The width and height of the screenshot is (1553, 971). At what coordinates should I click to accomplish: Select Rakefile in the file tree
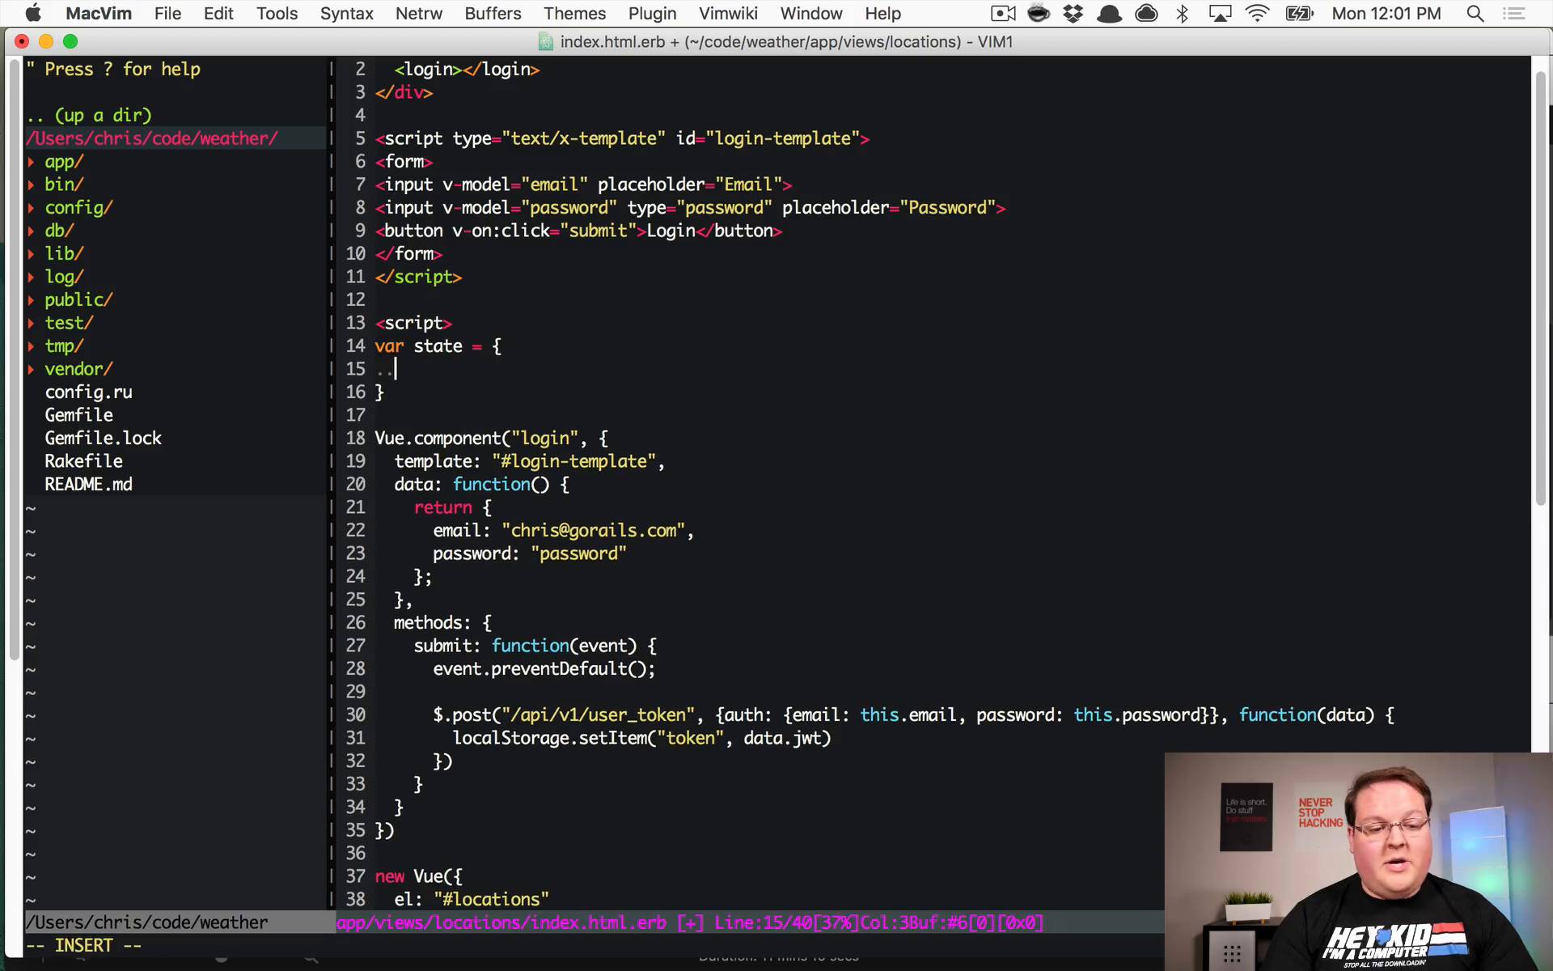tap(83, 461)
